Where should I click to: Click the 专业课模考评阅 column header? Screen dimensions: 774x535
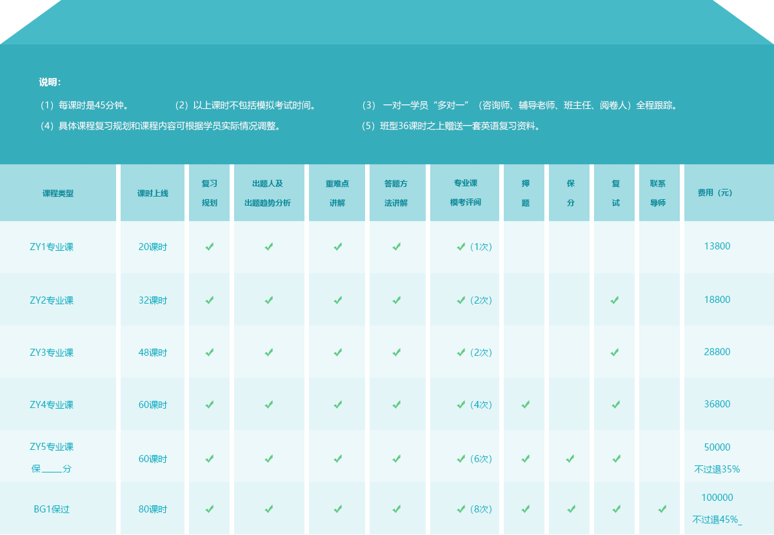coord(466,192)
